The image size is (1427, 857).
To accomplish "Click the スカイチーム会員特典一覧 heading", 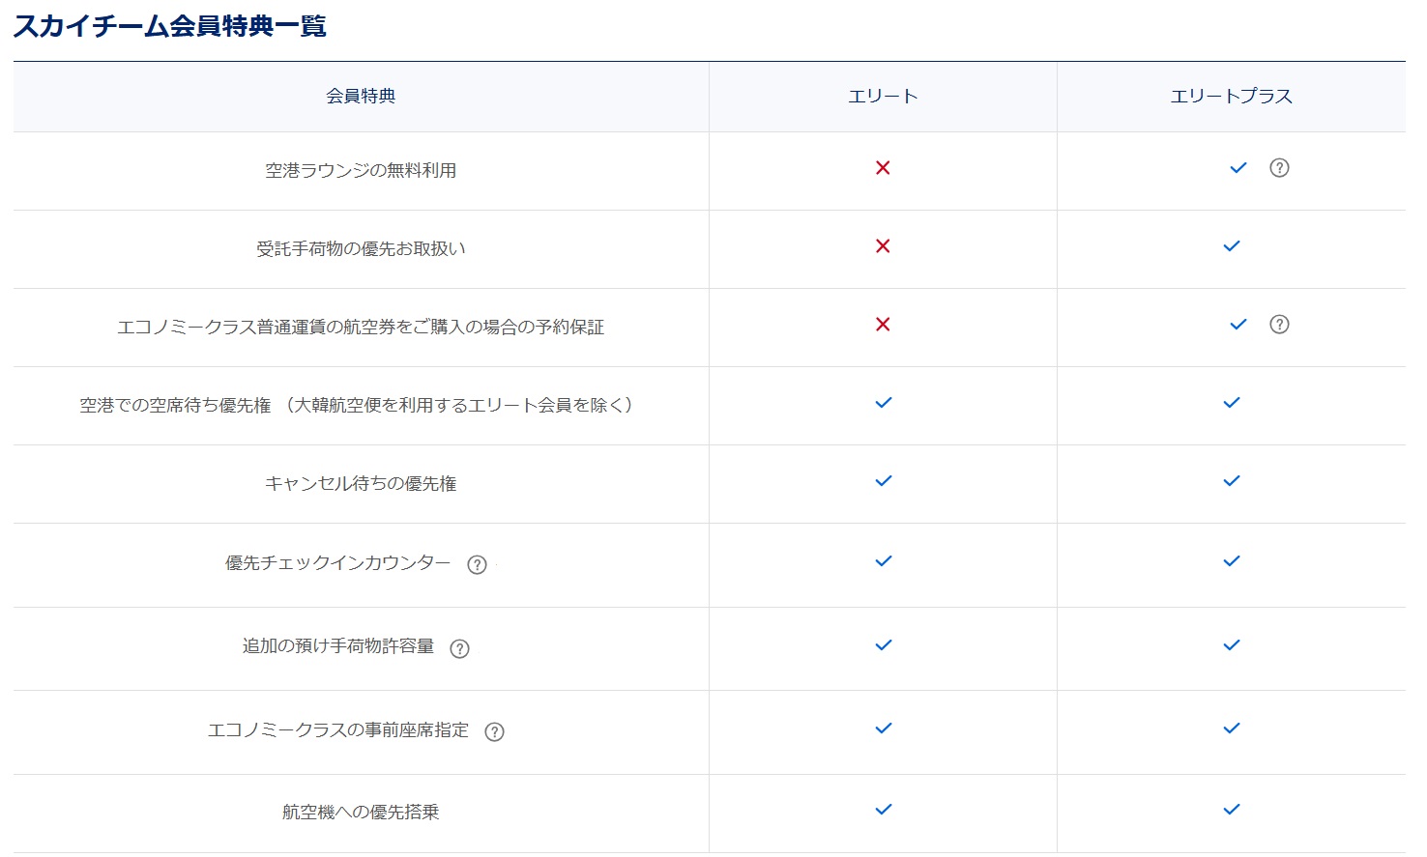I will coord(170,26).
